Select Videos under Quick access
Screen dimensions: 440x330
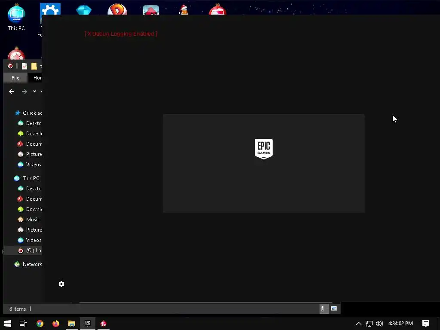(x=30, y=165)
